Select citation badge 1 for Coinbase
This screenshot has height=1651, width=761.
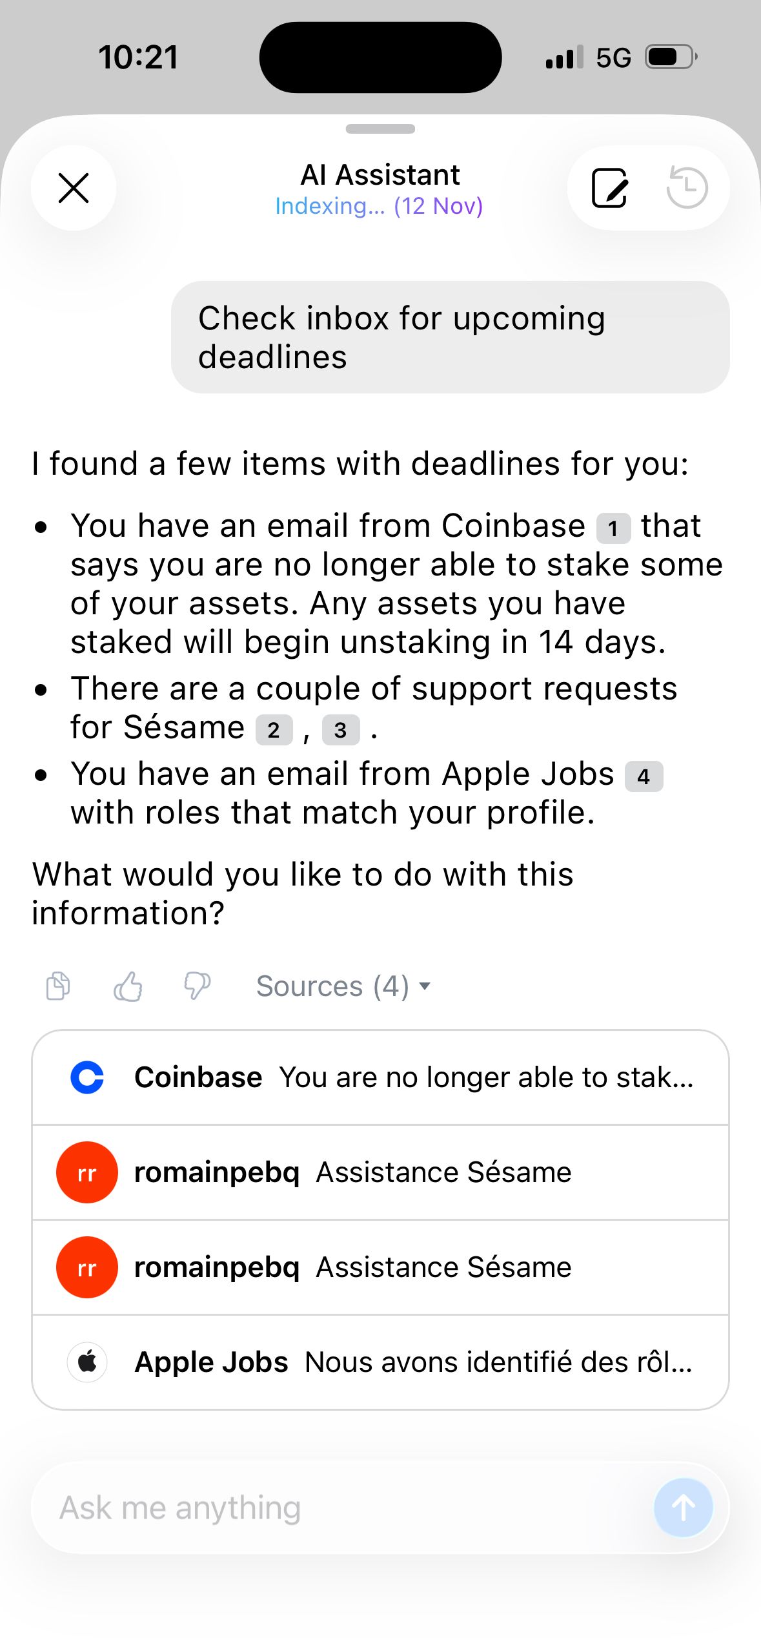pos(613,528)
